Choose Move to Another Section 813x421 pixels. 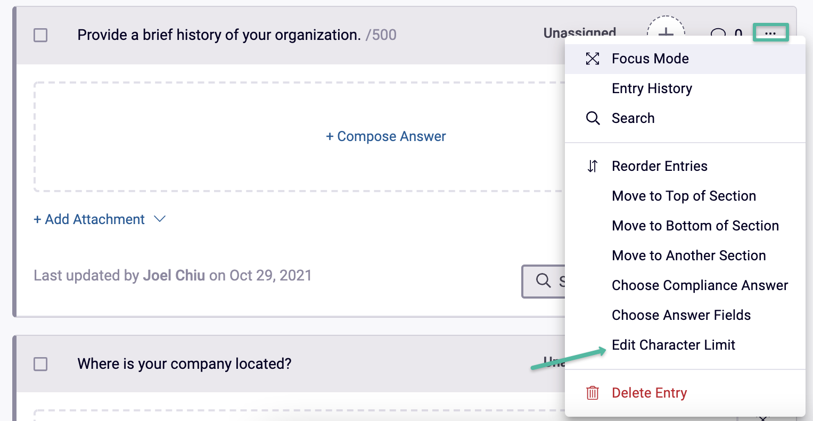[x=688, y=255]
